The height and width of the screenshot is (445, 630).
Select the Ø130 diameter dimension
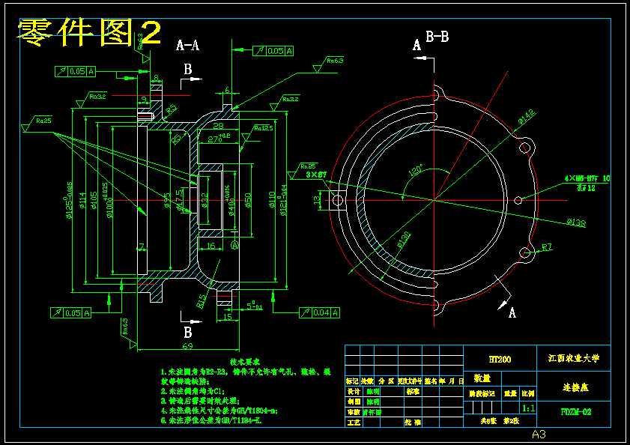pyautogui.click(x=404, y=240)
